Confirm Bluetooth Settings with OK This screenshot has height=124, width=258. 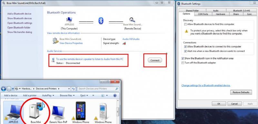coord(219,104)
